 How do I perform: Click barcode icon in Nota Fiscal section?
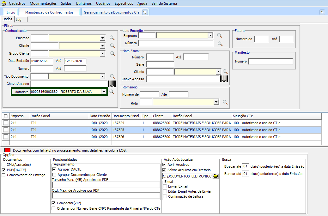[224, 79]
